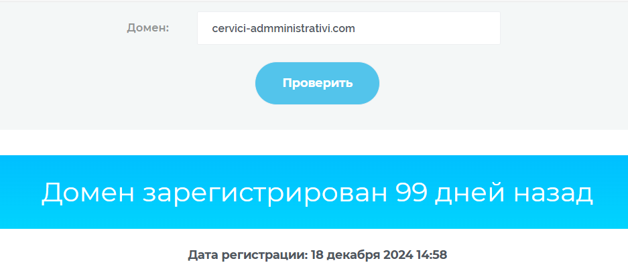Click the blue Проверить button
The height and width of the screenshot is (275, 628).
pos(317,83)
